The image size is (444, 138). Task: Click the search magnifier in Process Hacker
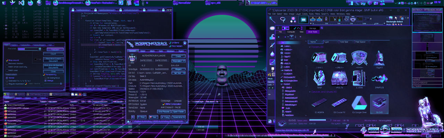[x=219, y=94]
